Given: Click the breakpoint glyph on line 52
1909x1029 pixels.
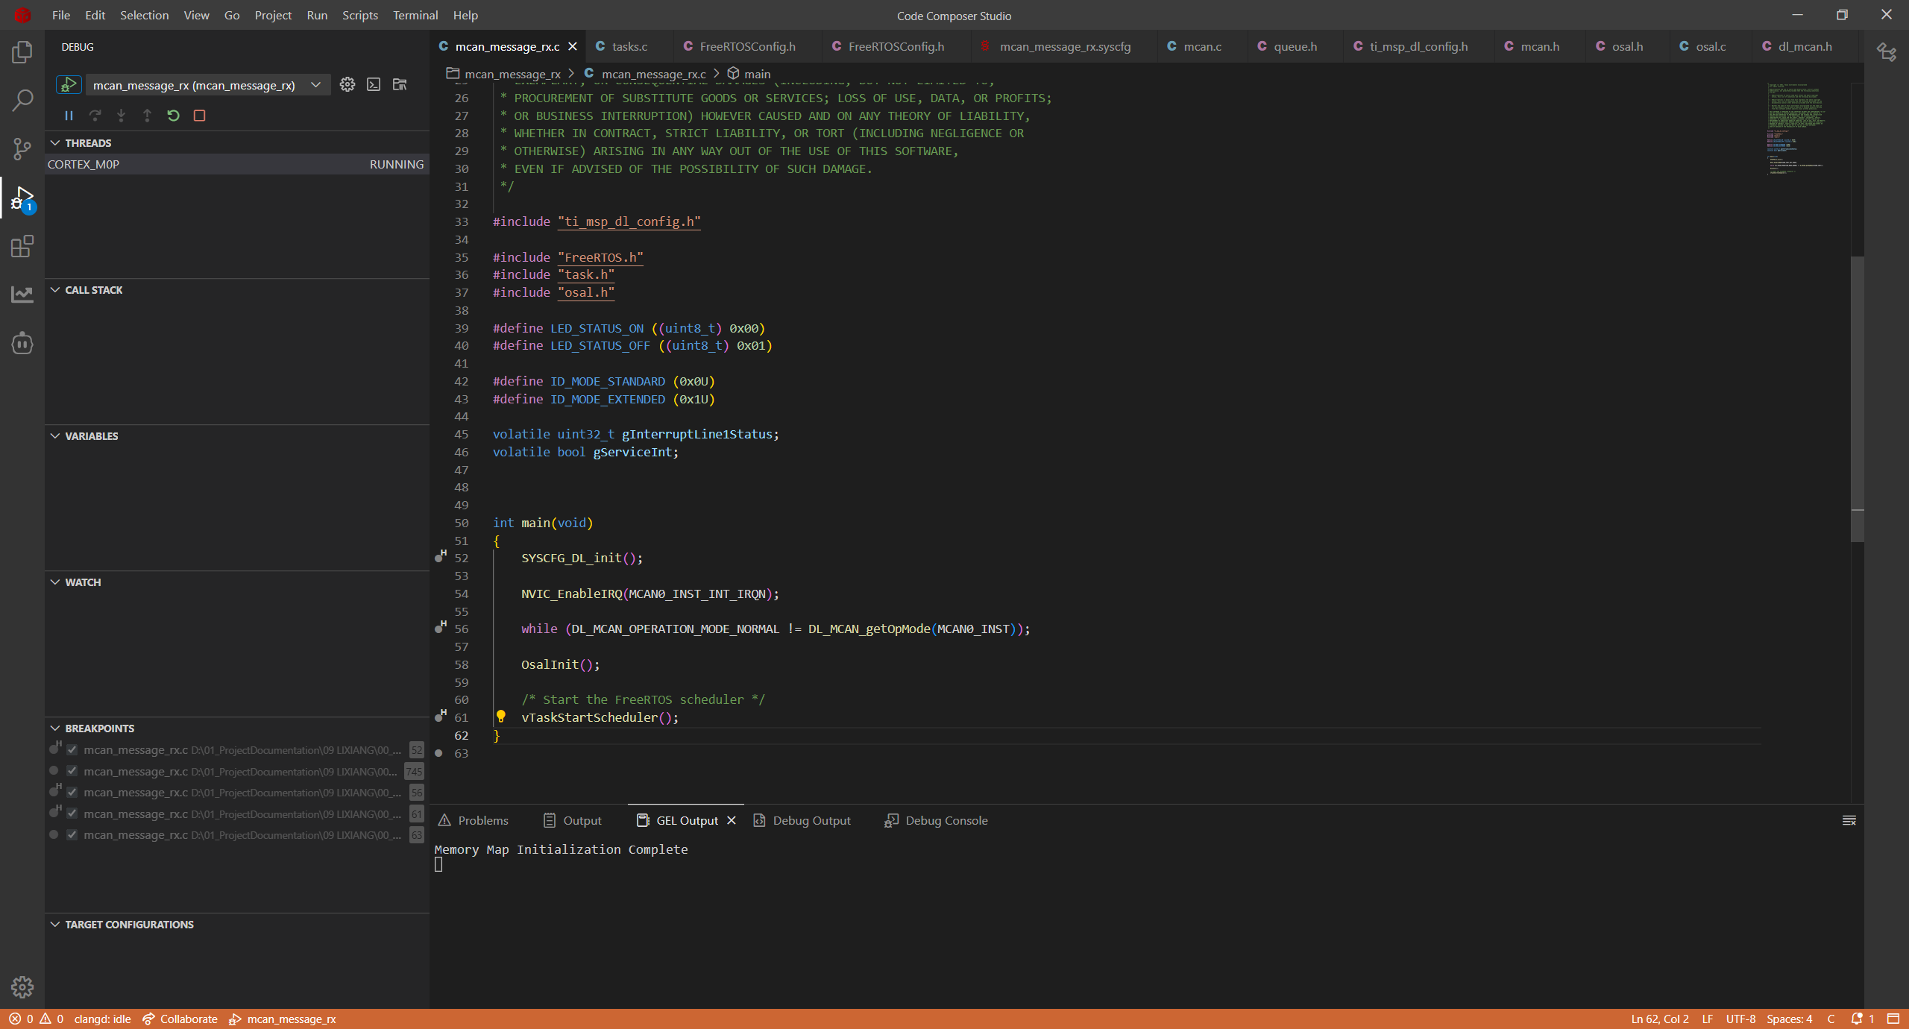Looking at the screenshot, I should click(x=440, y=556).
